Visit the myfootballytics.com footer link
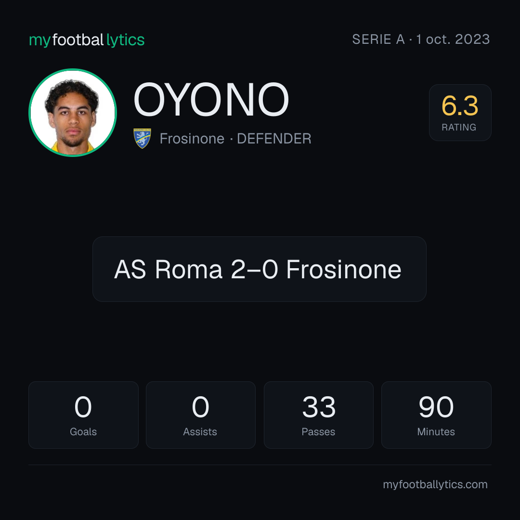The height and width of the screenshot is (520, 520). [x=435, y=484]
